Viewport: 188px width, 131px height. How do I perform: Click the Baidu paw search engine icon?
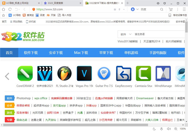coord(133,9)
